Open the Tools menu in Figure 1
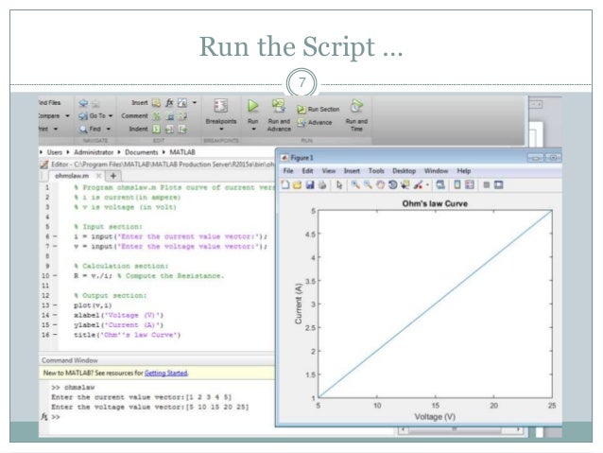This screenshot has width=603, height=453. point(376,171)
